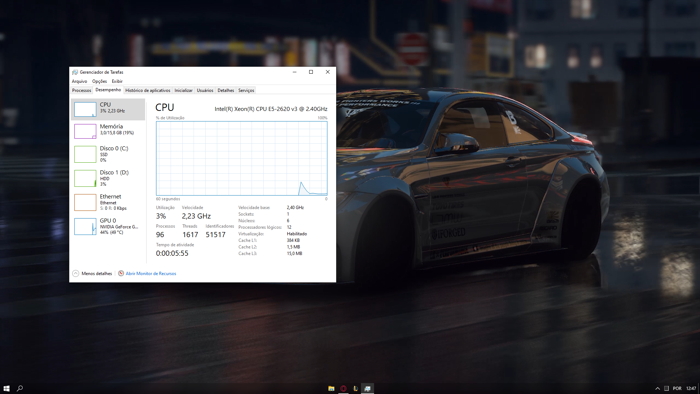
Task: Click Processadores lógicos value 12
Action: pyautogui.click(x=289, y=227)
